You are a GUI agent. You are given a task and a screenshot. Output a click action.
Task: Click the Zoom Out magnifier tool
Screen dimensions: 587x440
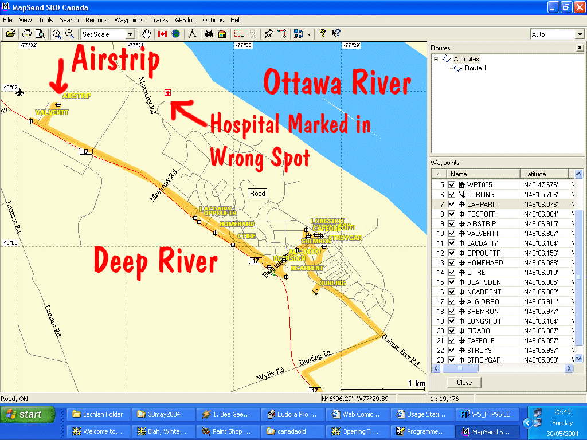tap(69, 34)
